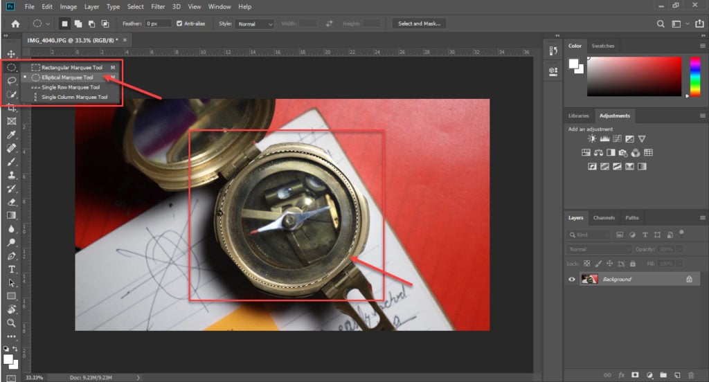Select the Eraser tool
The image size is (709, 382).
coord(11,202)
